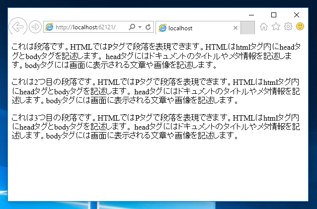Image resolution: width=317 pixels, height=209 pixels.
Task: Open Tools with the gear icon
Action: pyautogui.click(x=288, y=26)
